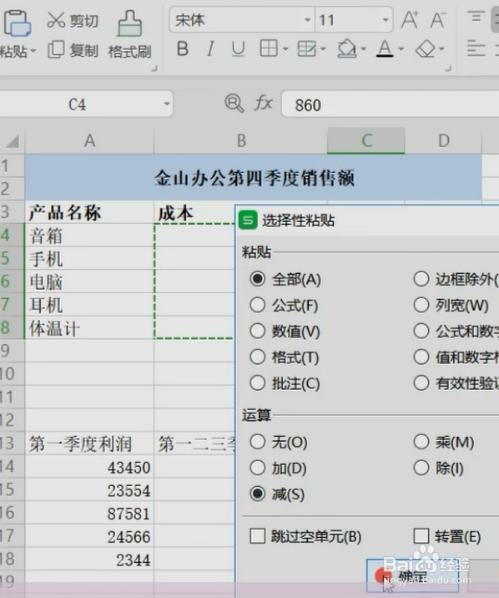Open the font size 11 dropdown
Viewport: 499px width, 598px height.
coord(386,19)
